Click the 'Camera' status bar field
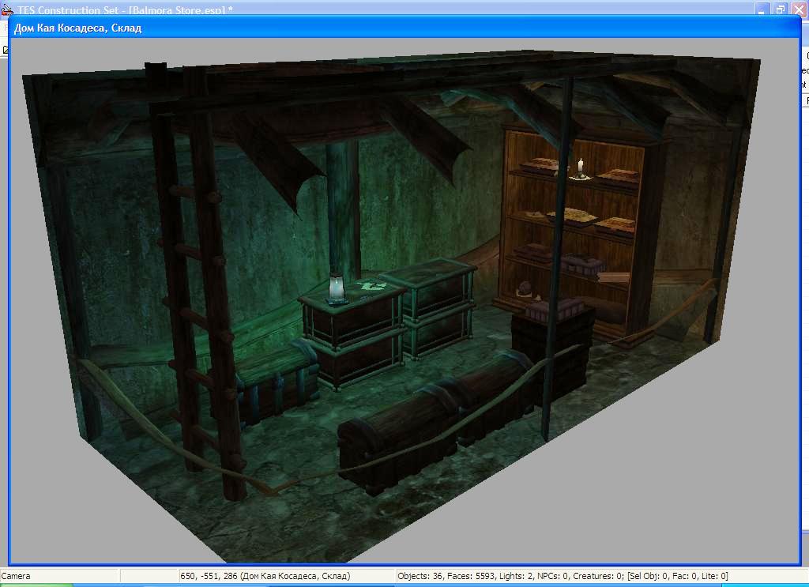 pos(60,576)
